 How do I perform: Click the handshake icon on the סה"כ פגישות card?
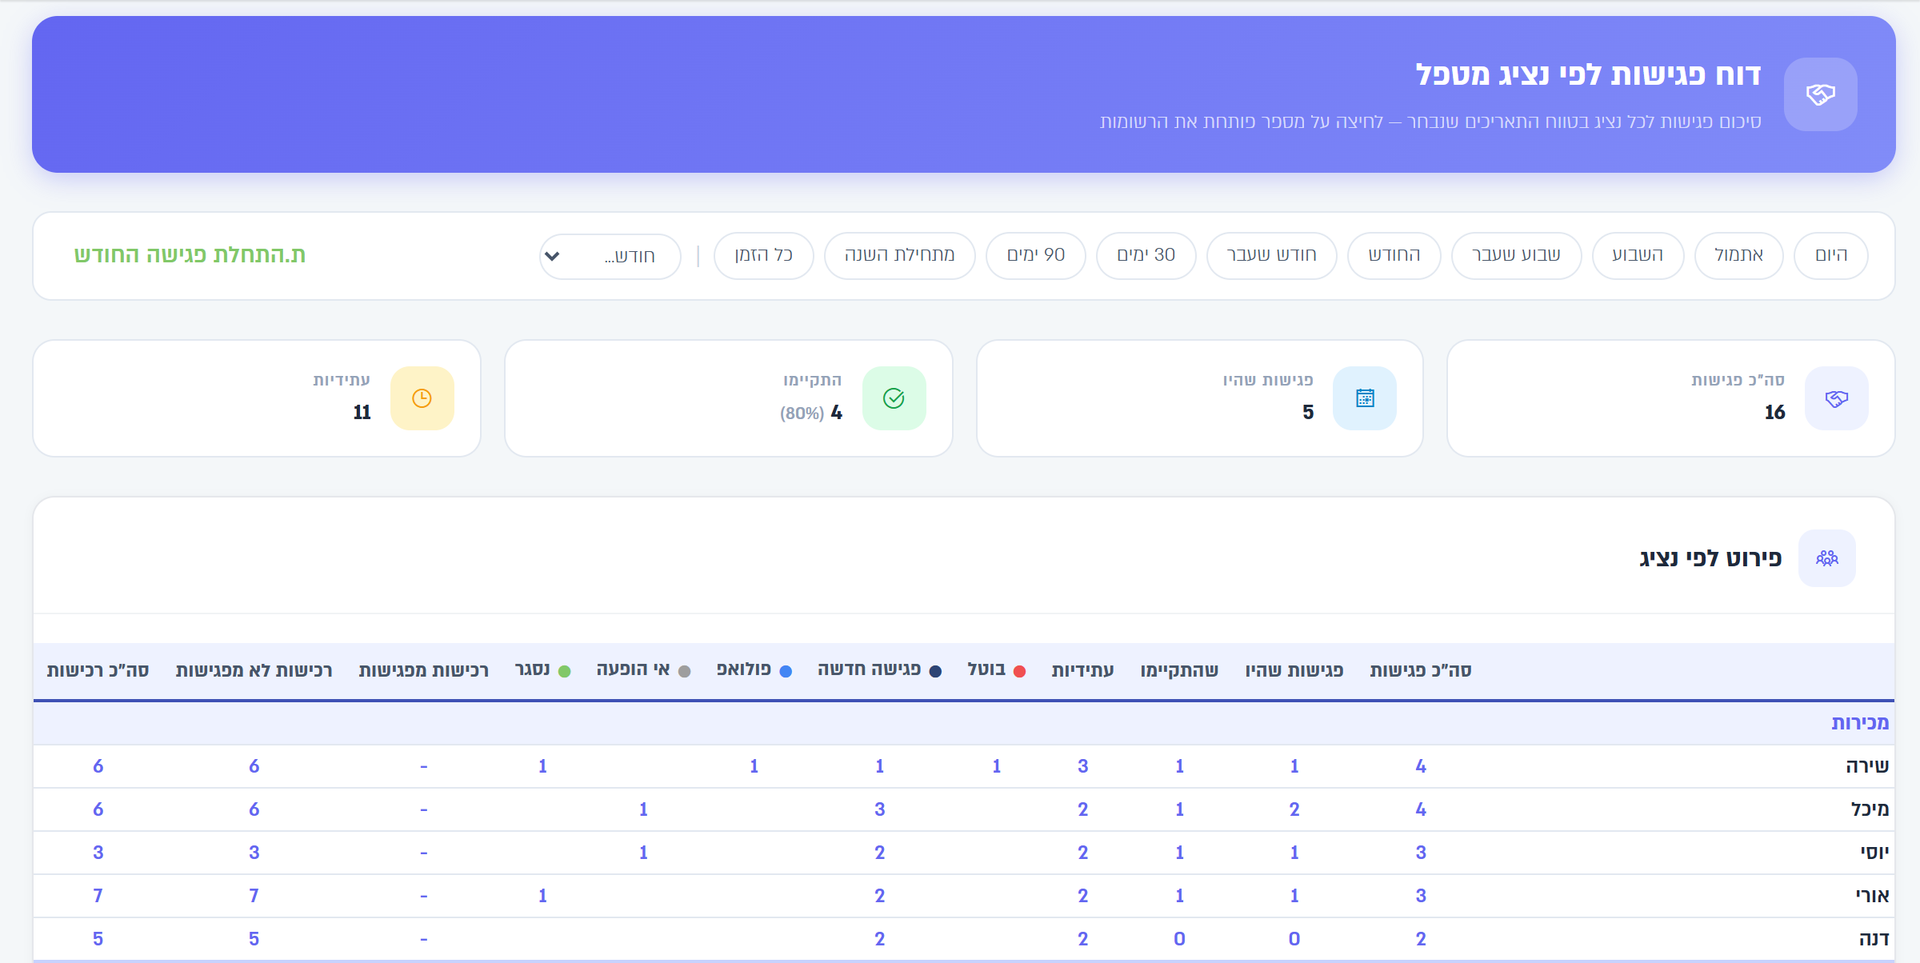pyautogui.click(x=1837, y=398)
